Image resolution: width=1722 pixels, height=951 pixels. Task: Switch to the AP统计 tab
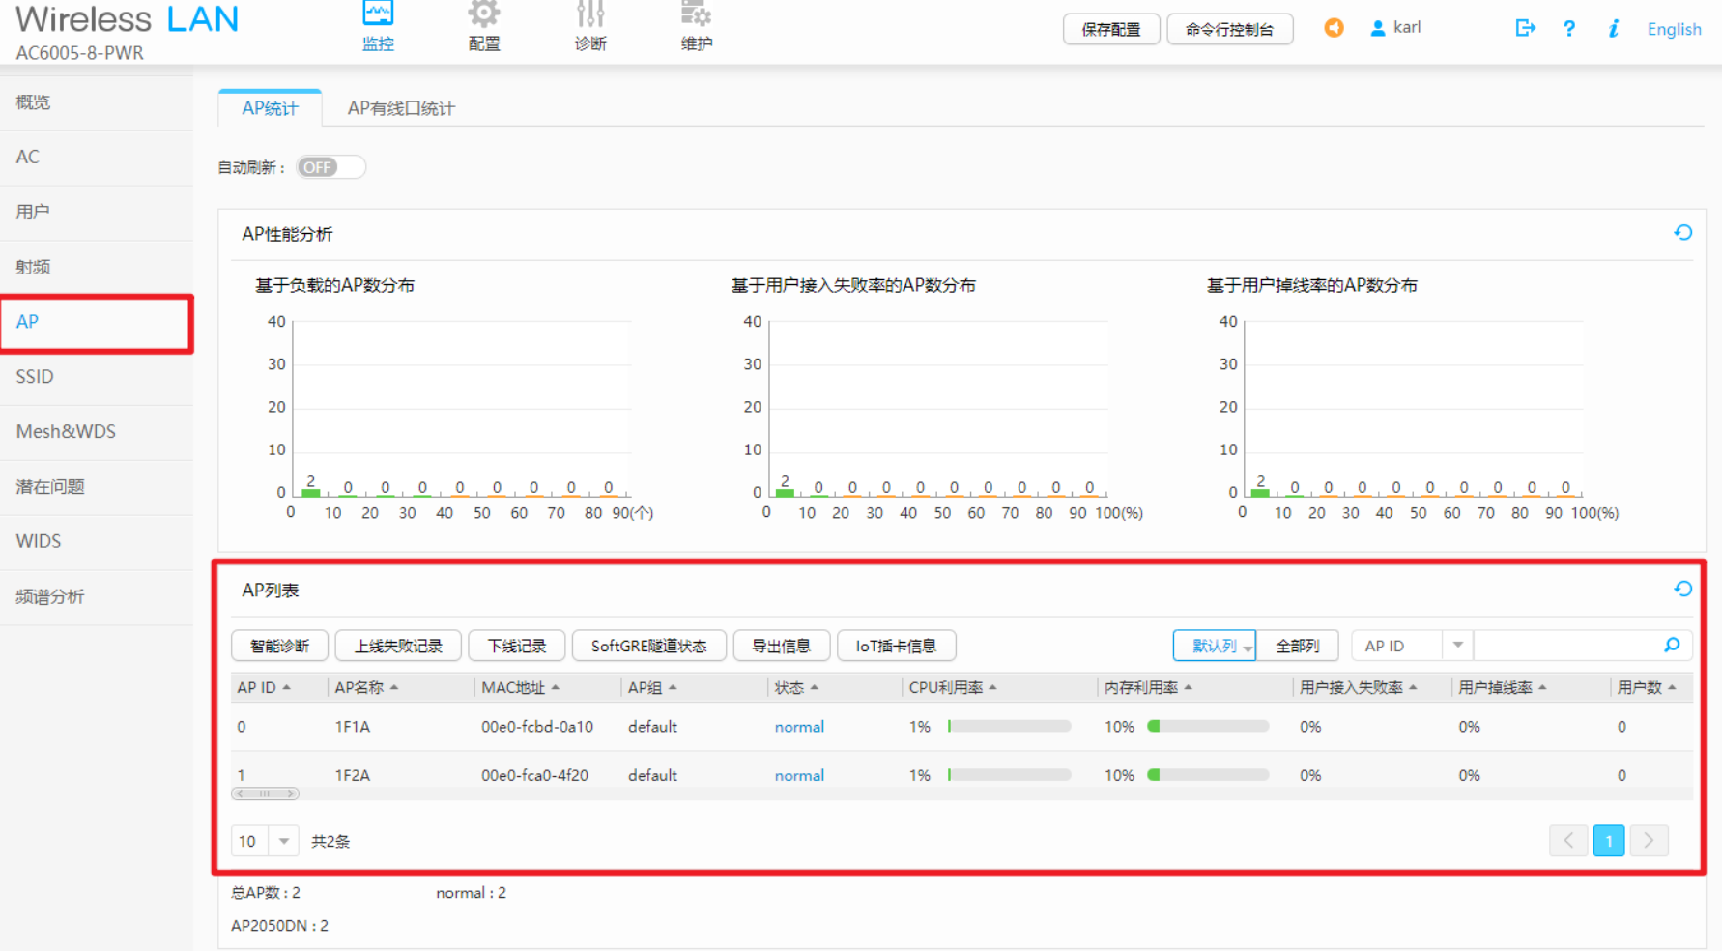270,108
